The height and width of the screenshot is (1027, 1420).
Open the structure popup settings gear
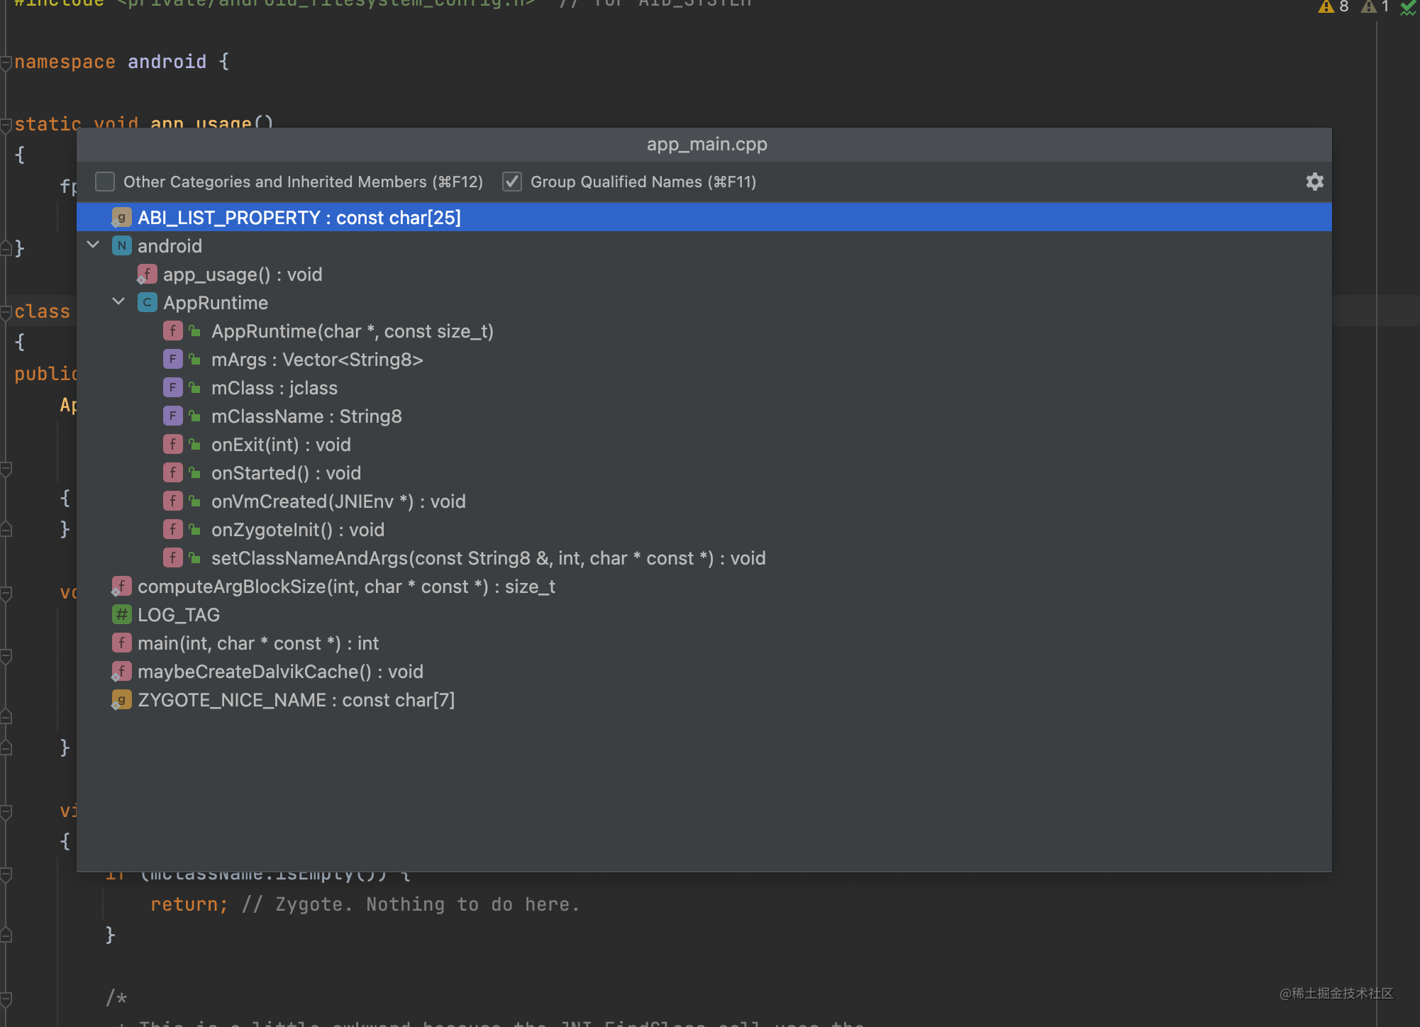tap(1314, 182)
